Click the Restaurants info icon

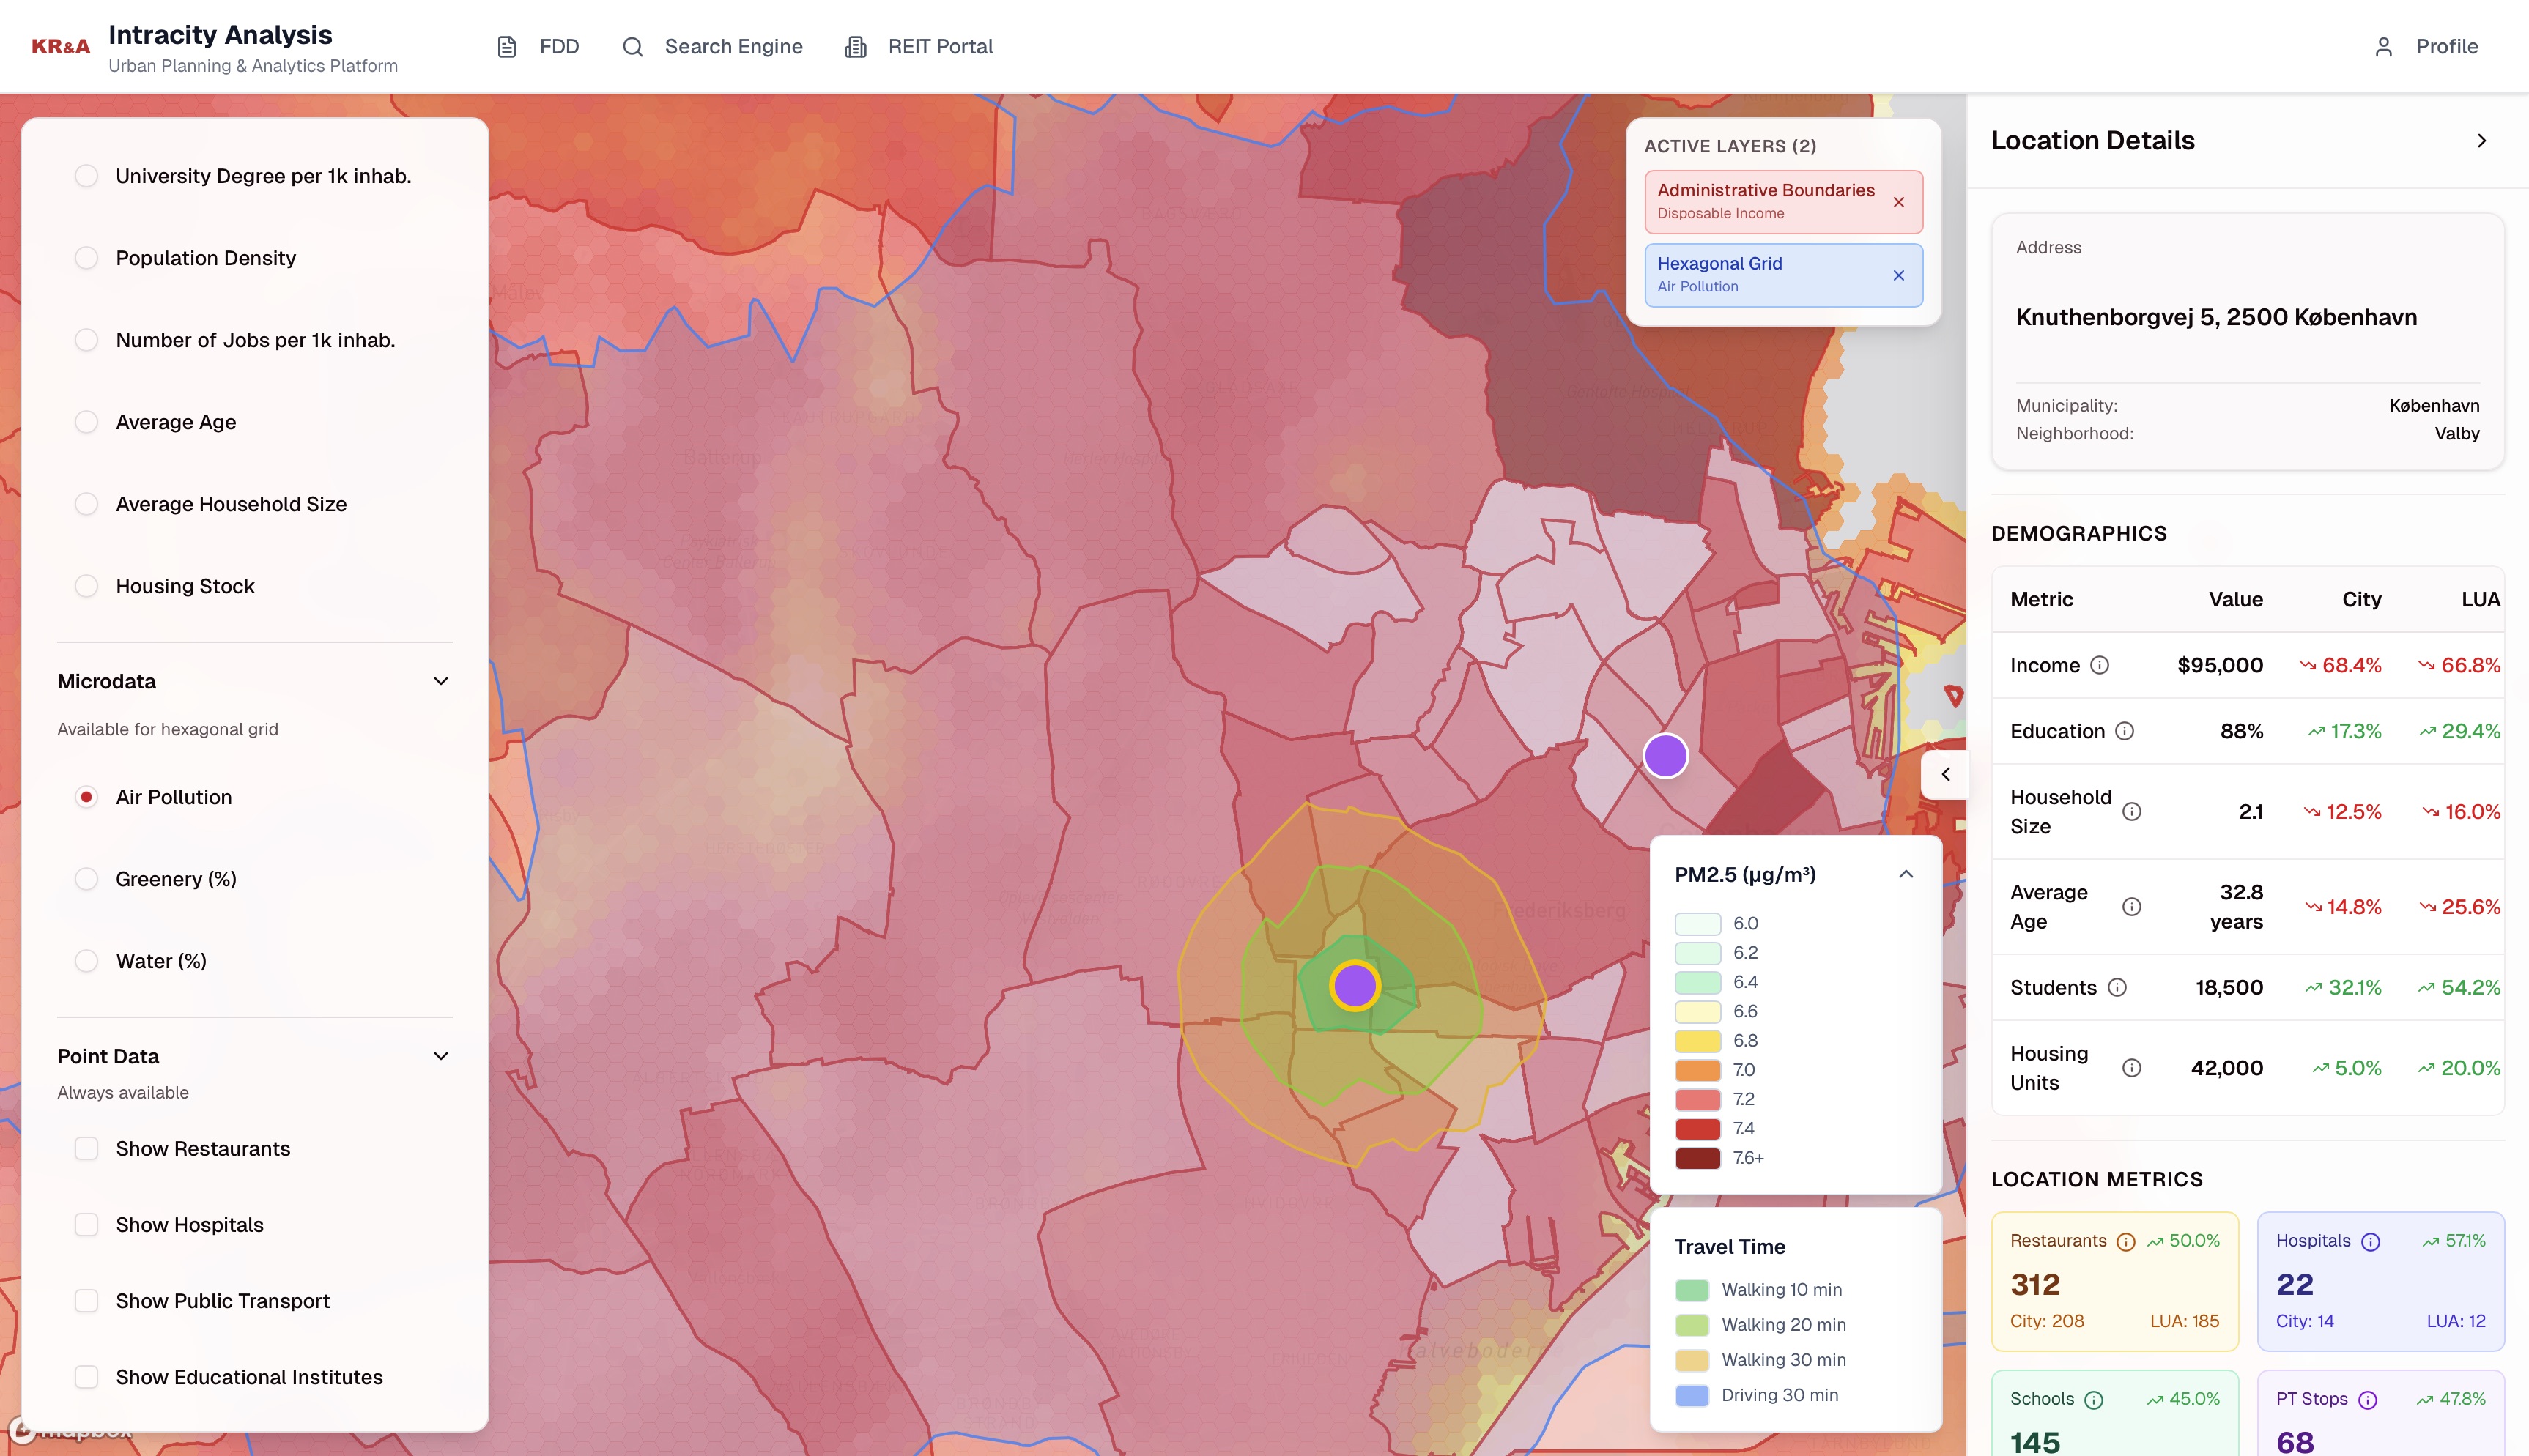(x=2126, y=1242)
